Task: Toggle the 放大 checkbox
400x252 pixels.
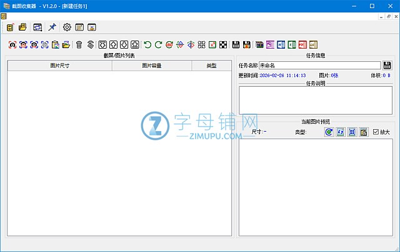Action: (x=376, y=132)
